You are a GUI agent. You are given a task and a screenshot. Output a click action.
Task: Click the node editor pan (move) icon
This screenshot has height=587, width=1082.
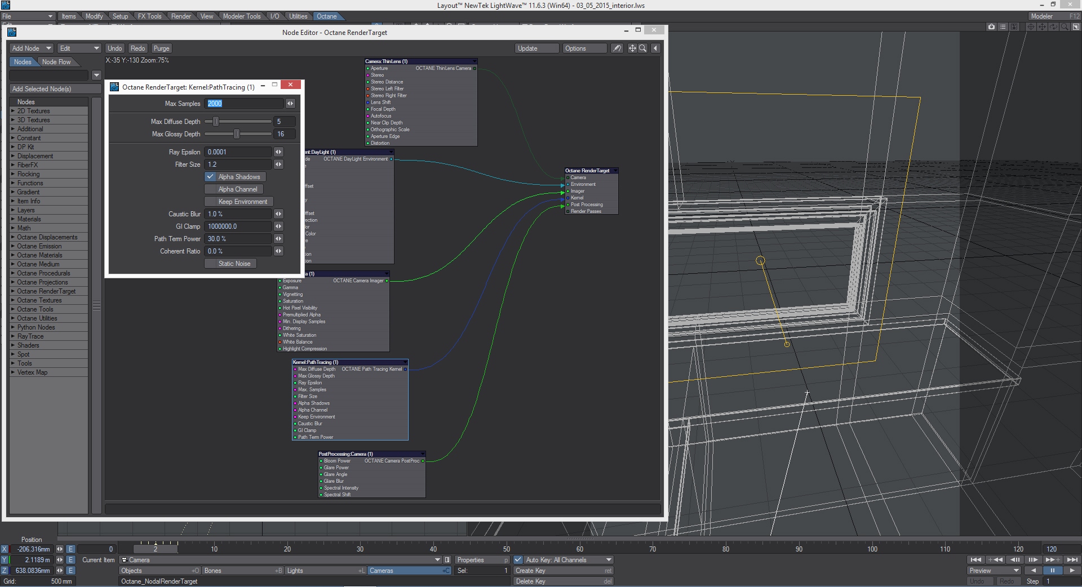pos(632,48)
